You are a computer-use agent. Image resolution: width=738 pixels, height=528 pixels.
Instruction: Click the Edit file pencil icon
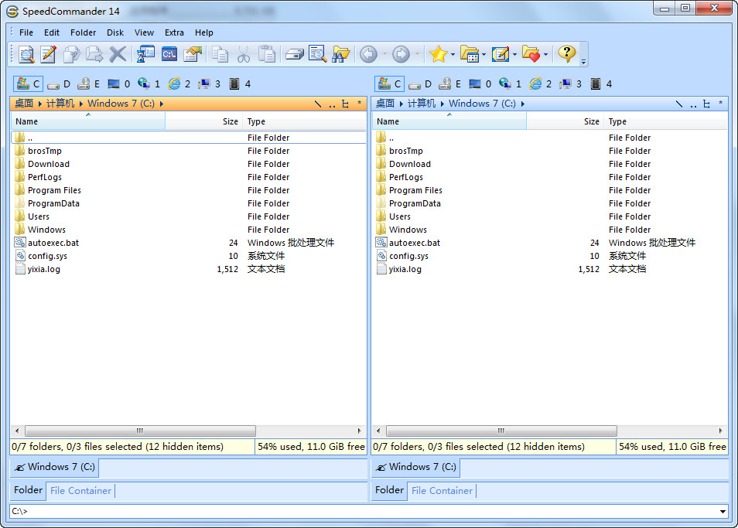click(49, 54)
